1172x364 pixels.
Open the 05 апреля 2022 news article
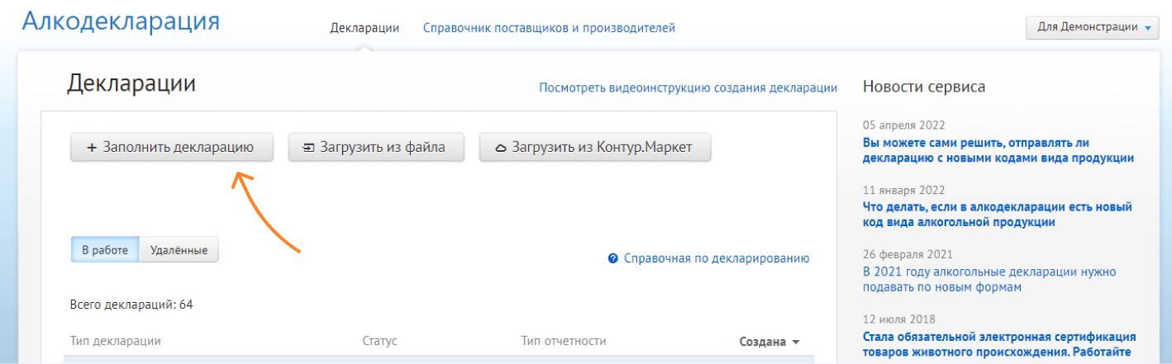(x=997, y=149)
